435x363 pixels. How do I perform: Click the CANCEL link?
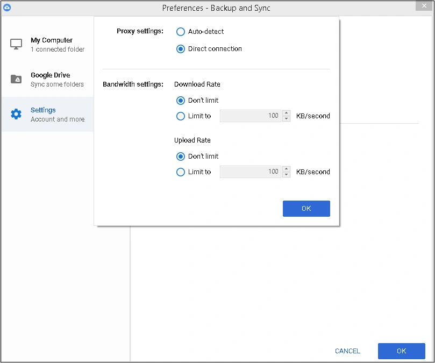point(347,351)
